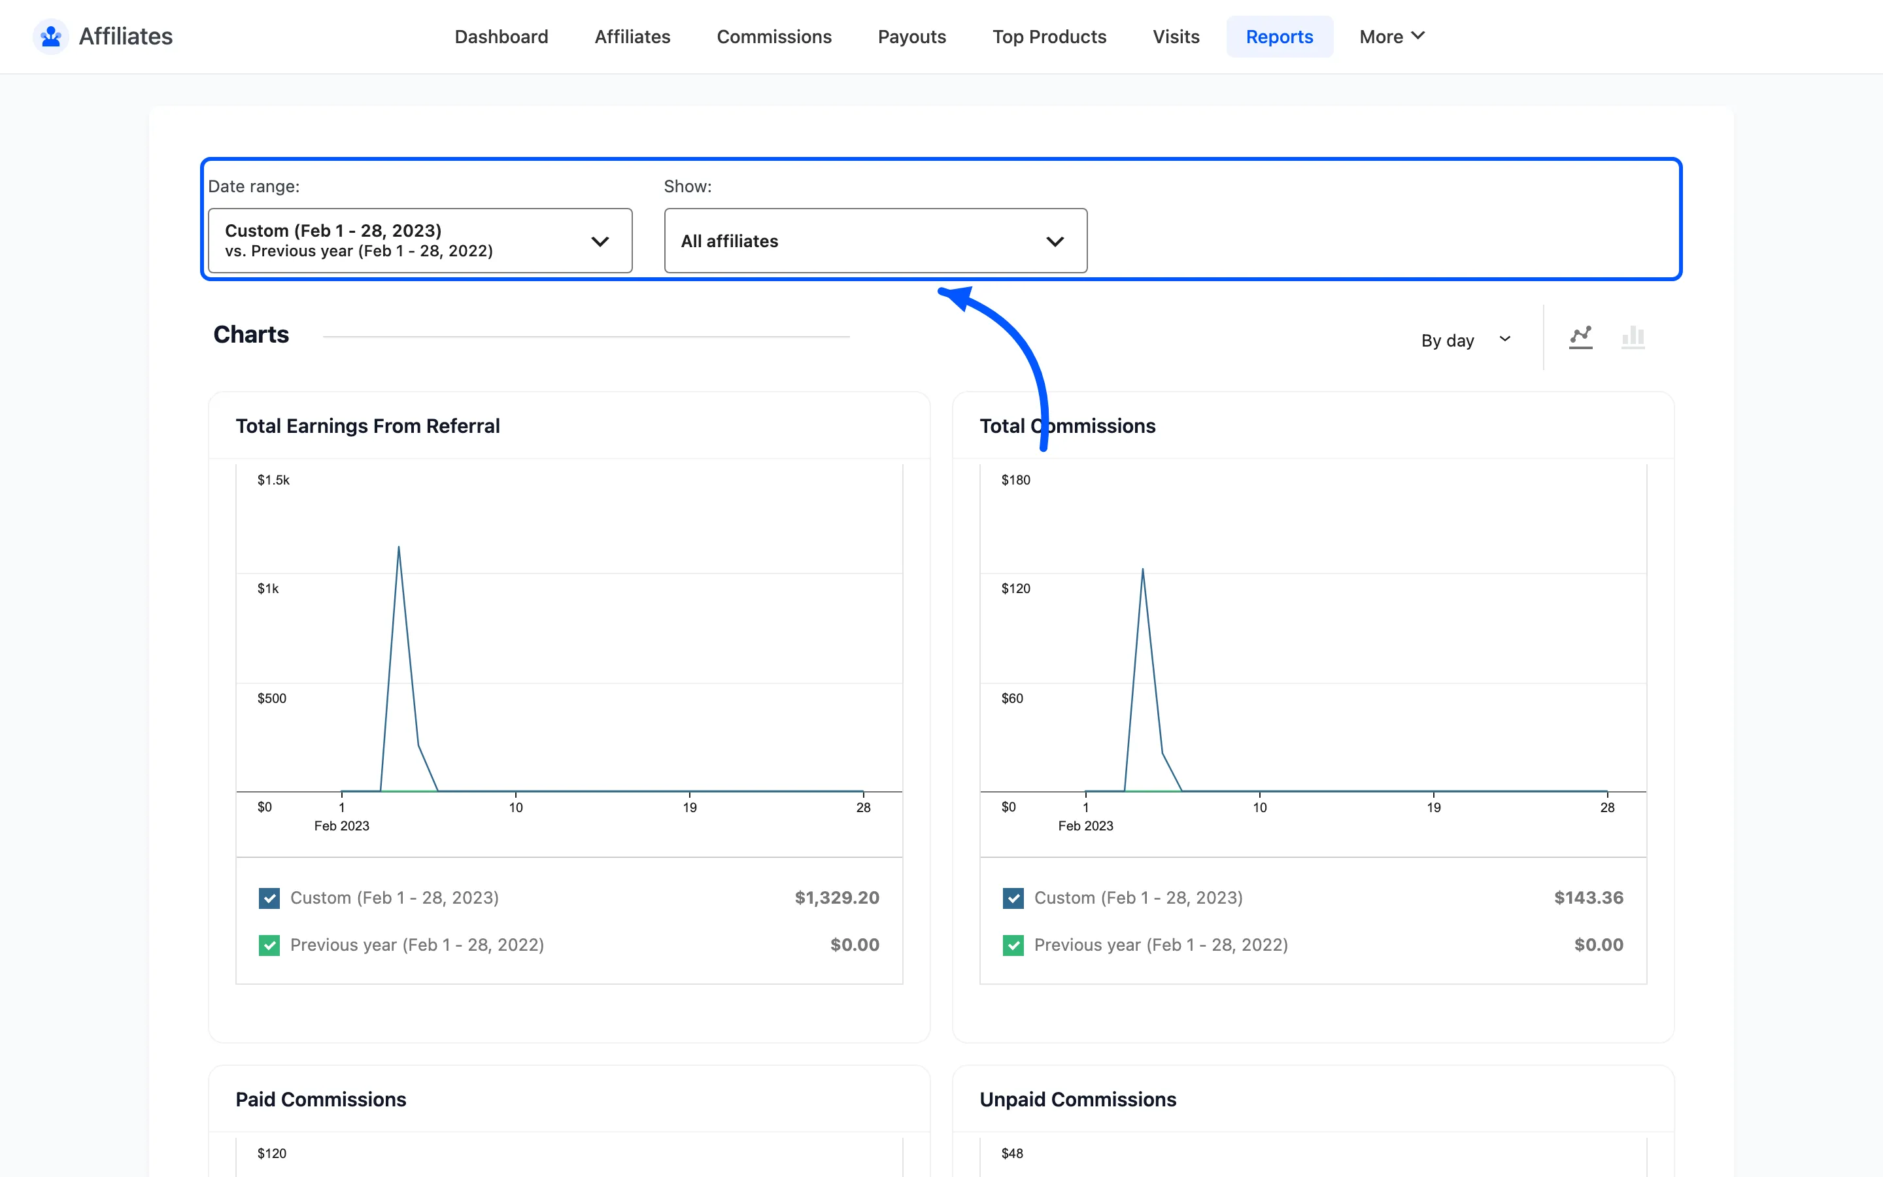Click the $0.00 value in Total Commissions legend
Screen dimensions: 1883x1177
coord(1598,945)
